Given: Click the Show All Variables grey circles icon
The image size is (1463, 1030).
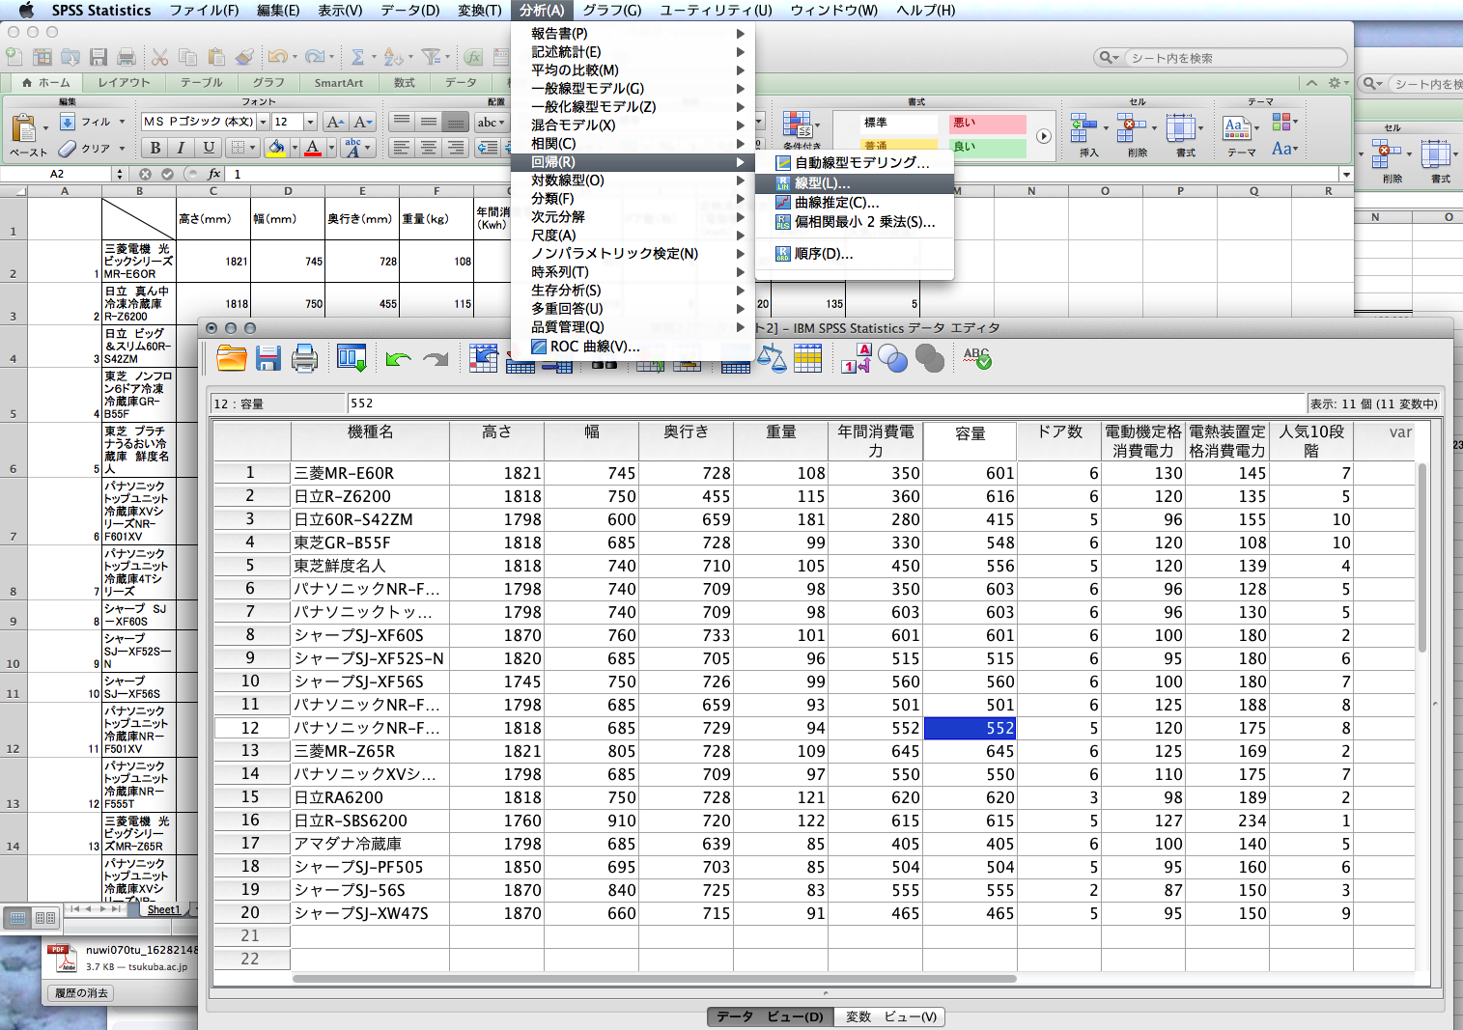Looking at the screenshot, I should coord(930,359).
